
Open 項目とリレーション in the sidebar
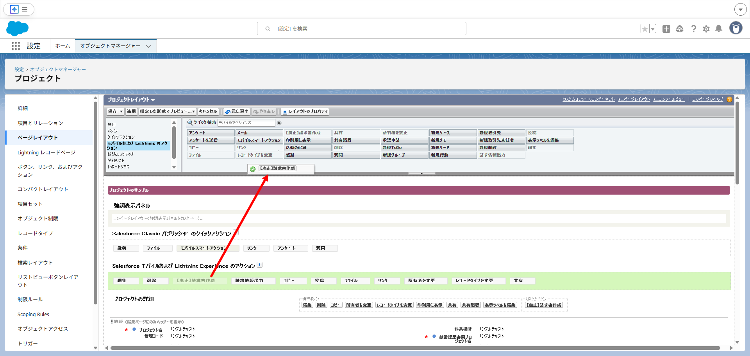[40, 123]
